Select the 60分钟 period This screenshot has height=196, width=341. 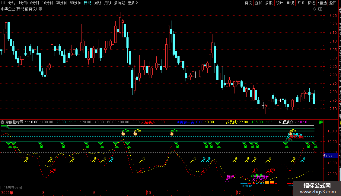click(75, 3)
